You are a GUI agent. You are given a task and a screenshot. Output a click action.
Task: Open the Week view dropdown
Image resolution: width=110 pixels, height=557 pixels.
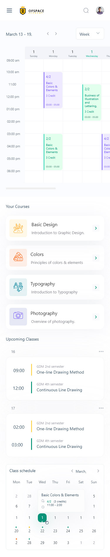click(x=90, y=34)
